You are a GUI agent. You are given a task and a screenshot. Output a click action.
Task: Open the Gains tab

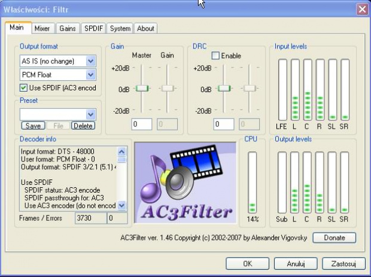pyautogui.click(x=68, y=28)
